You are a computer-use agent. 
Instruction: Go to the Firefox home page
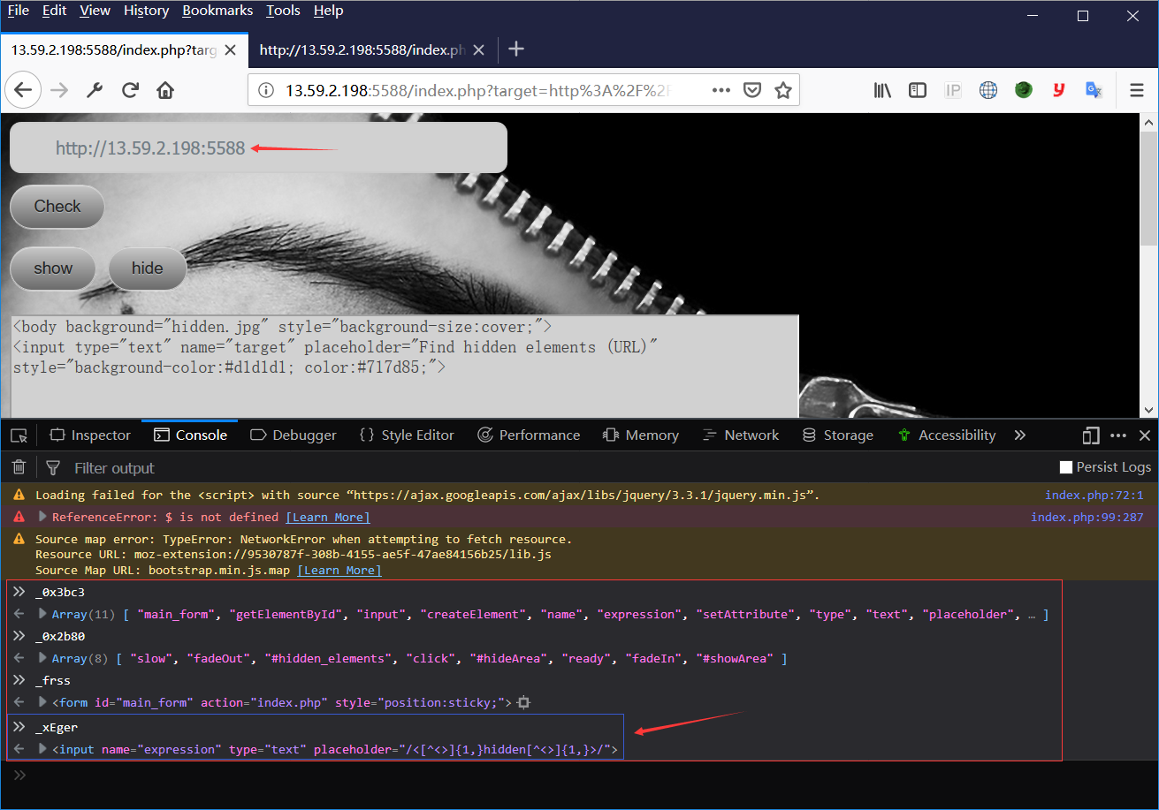click(x=164, y=90)
